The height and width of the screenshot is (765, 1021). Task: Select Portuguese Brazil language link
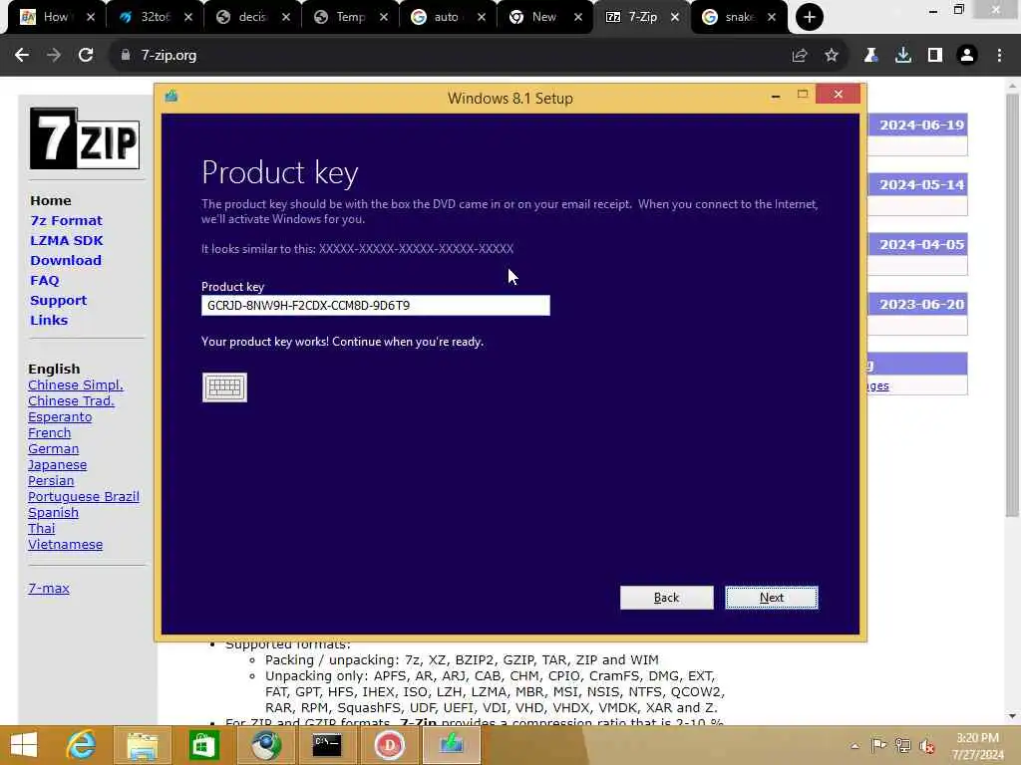click(84, 496)
